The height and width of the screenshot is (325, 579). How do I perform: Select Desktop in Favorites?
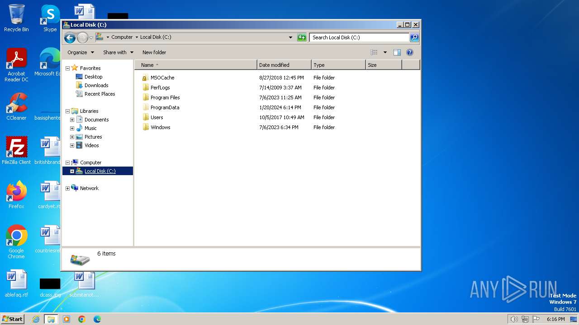click(93, 77)
